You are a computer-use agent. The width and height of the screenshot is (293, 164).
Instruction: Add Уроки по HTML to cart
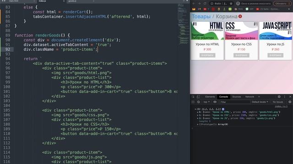click(x=207, y=55)
